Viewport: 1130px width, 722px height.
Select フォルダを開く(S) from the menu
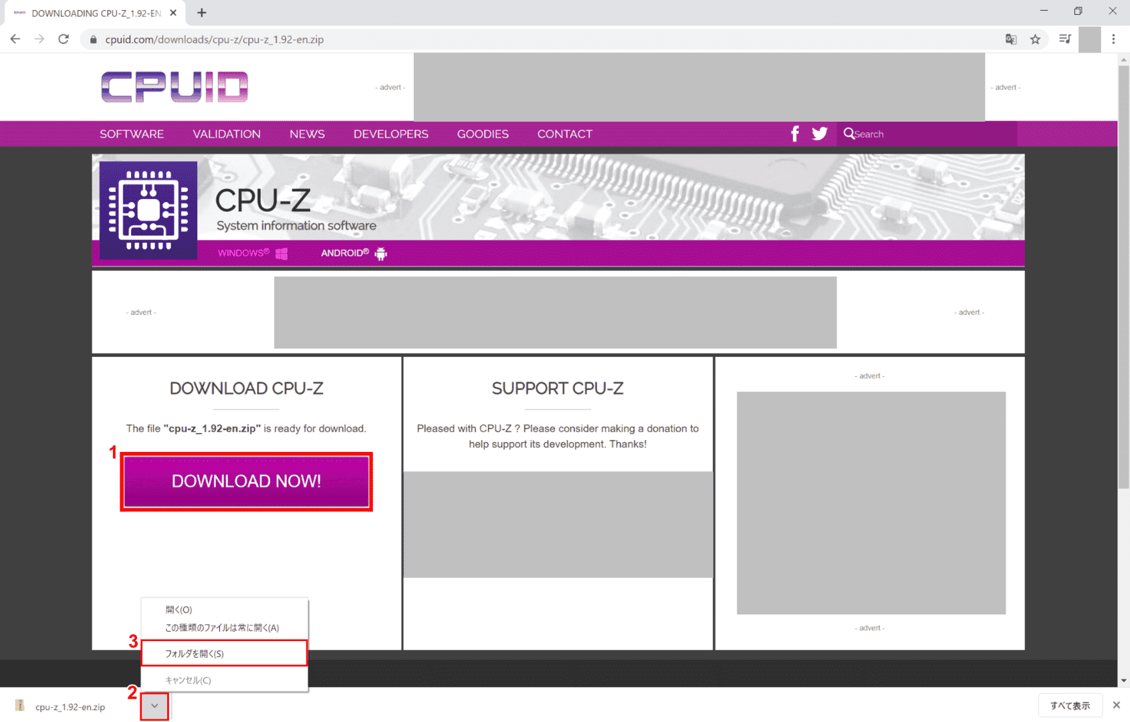pos(224,653)
